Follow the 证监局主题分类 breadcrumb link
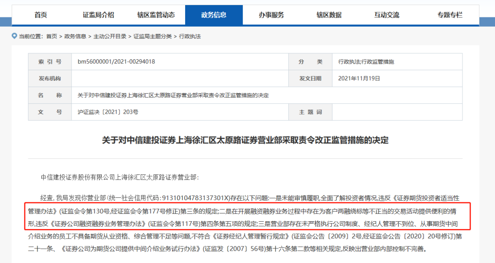 pos(153,36)
